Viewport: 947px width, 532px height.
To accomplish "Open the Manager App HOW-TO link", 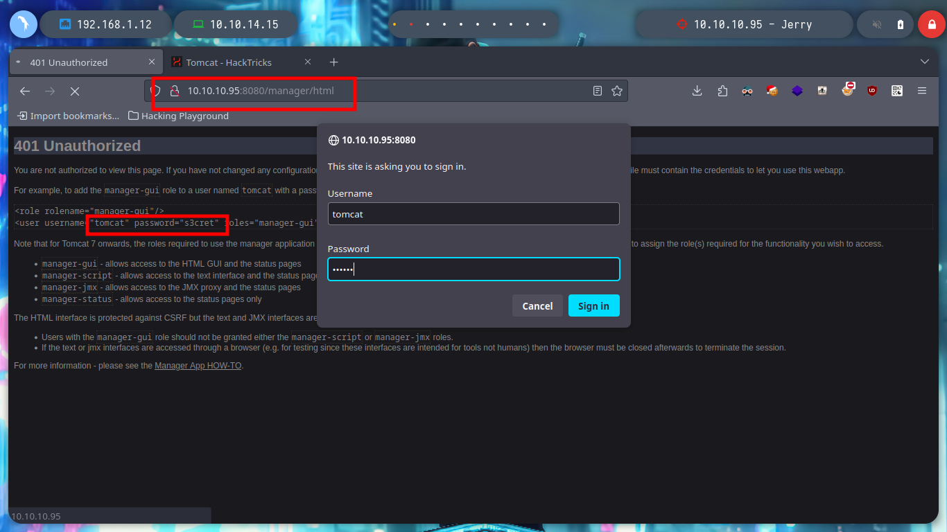I will click(x=198, y=366).
